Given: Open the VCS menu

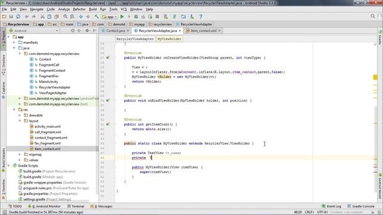Looking at the screenshot, I should pyautogui.click(x=124, y=10).
